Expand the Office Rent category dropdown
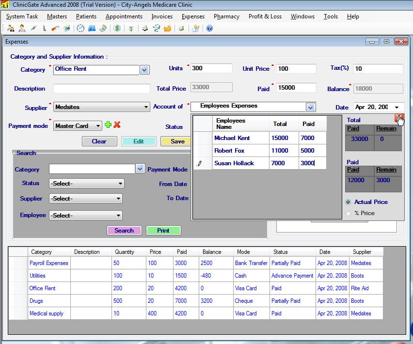Viewport: 413px width, 344px height. pyautogui.click(x=144, y=70)
